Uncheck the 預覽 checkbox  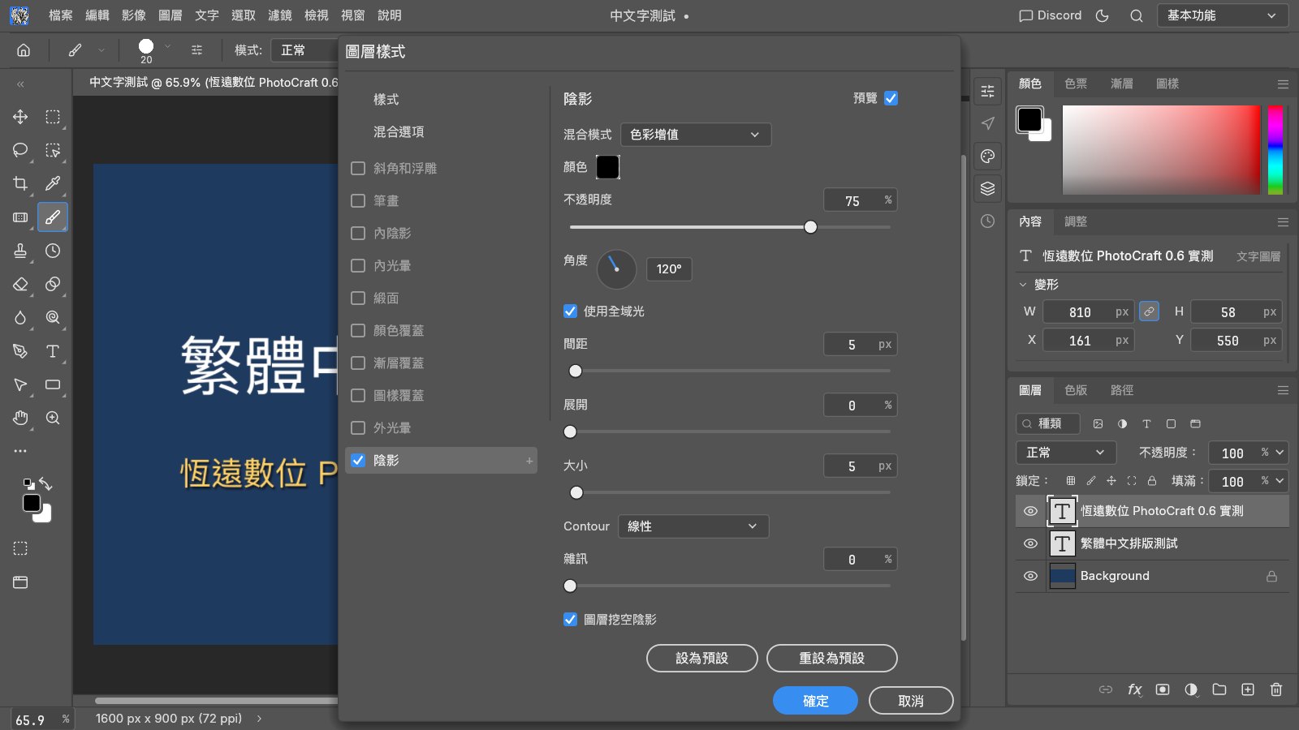click(x=891, y=98)
